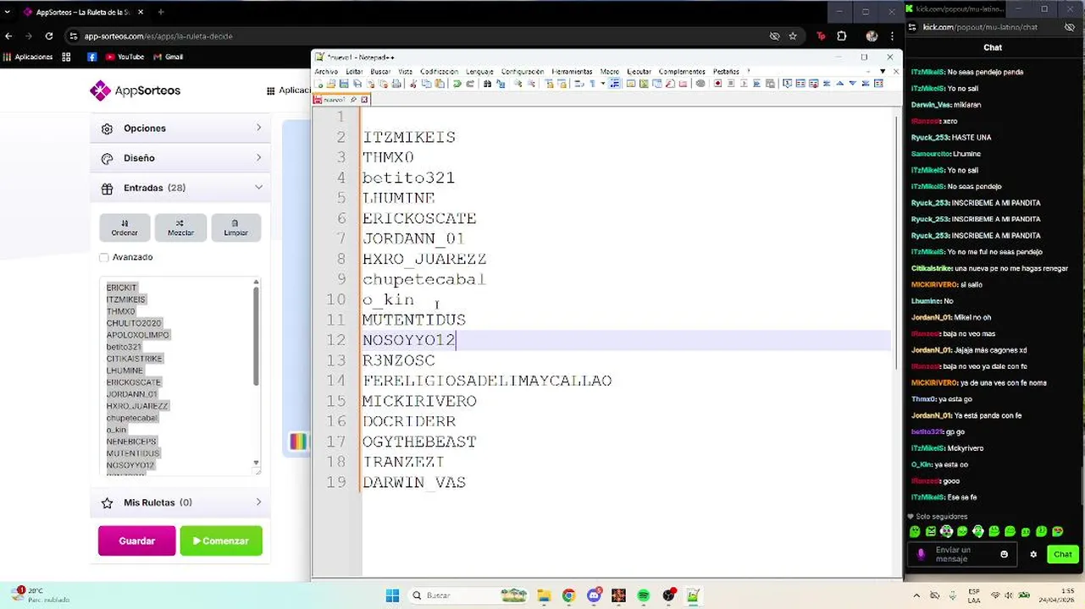Click APOLOXOLIMPO in the entries list
The image size is (1085, 609).
click(x=137, y=335)
